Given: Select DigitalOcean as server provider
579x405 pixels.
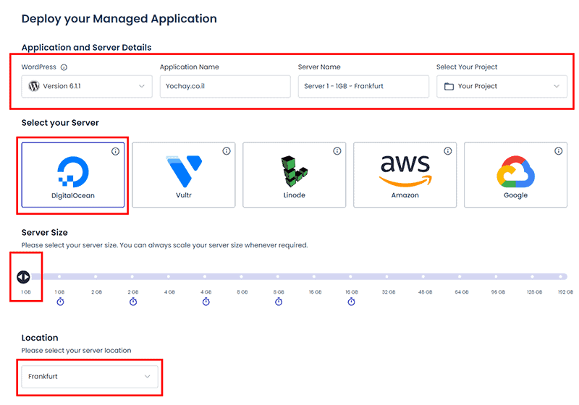Looking at the screenshot, I should click(73, 175).
